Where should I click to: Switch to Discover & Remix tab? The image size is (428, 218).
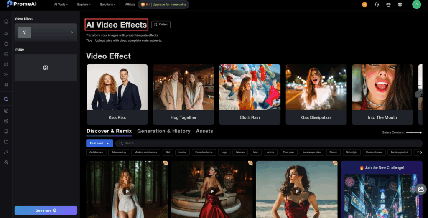(109, 131)
